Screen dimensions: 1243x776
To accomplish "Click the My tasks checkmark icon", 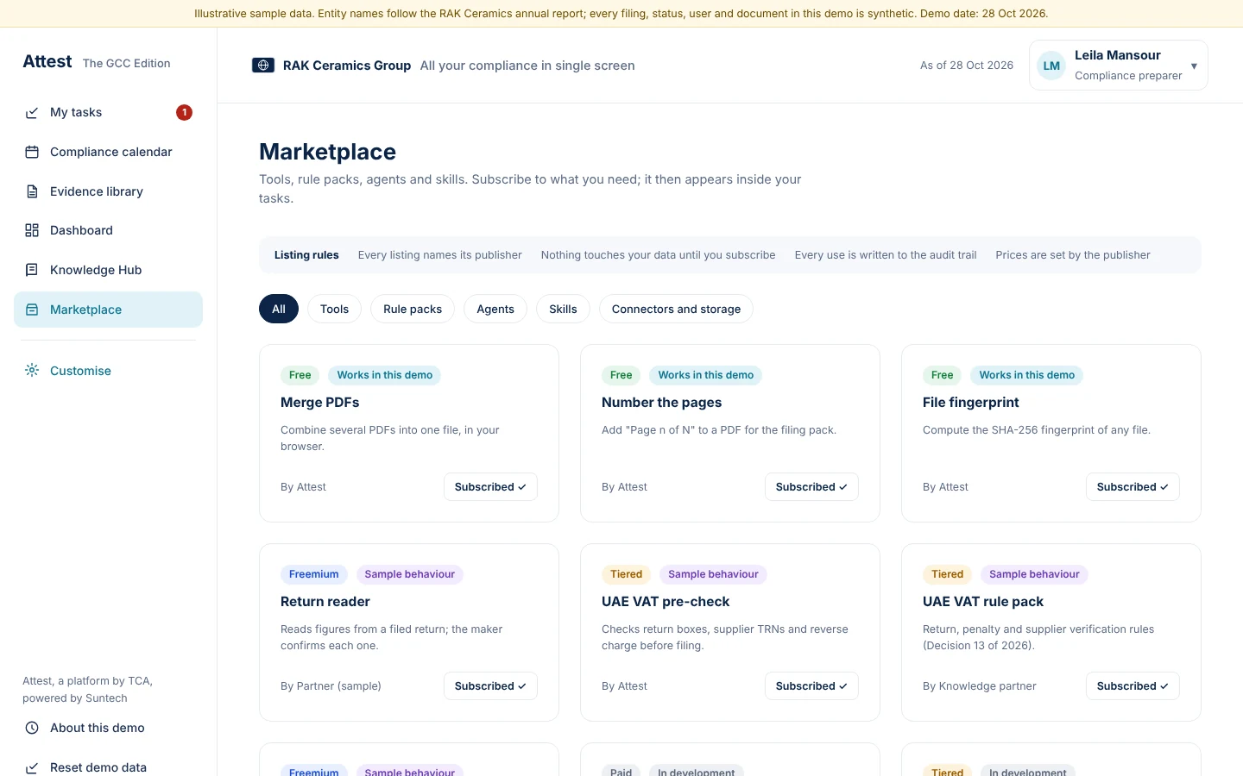I will pos(32,113).
